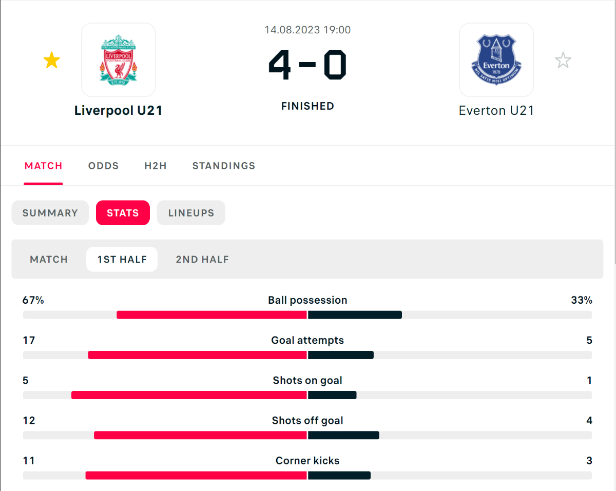Unfavorite Liverpool U21 using the yellow star
Viewport: 616px width, 491px height.
(51, 61)
